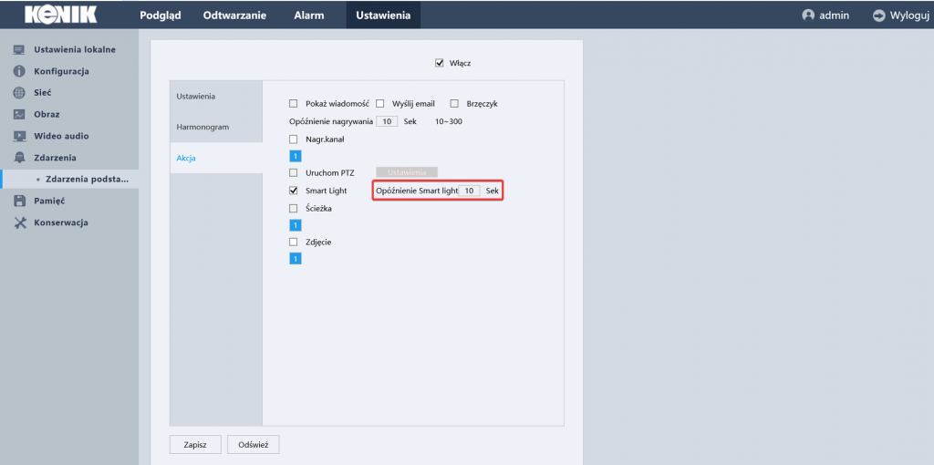Click the admin user icon
934x465 pixels.
pos(808,15)
